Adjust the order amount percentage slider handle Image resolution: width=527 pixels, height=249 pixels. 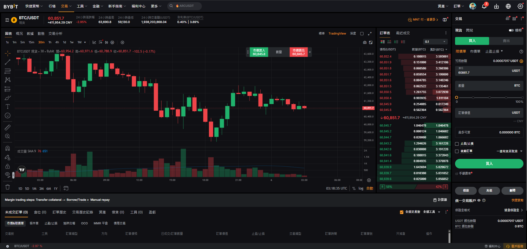pos(457,97)
